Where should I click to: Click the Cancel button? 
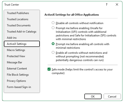point(112,96)
